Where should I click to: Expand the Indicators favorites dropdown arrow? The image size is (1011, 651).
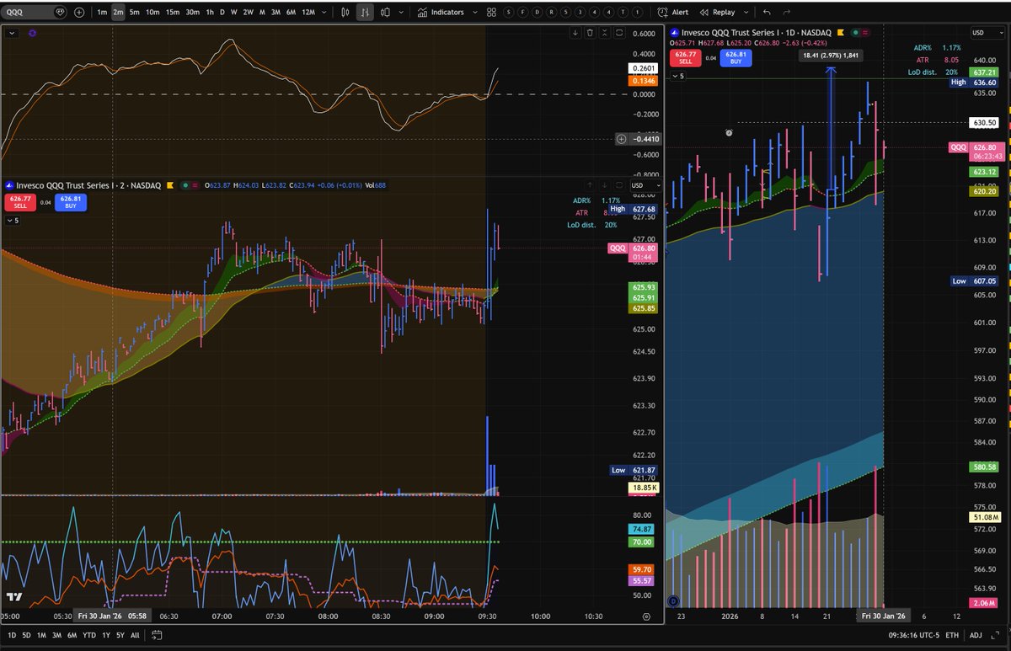pyautogui.click(x=476, y=13)
